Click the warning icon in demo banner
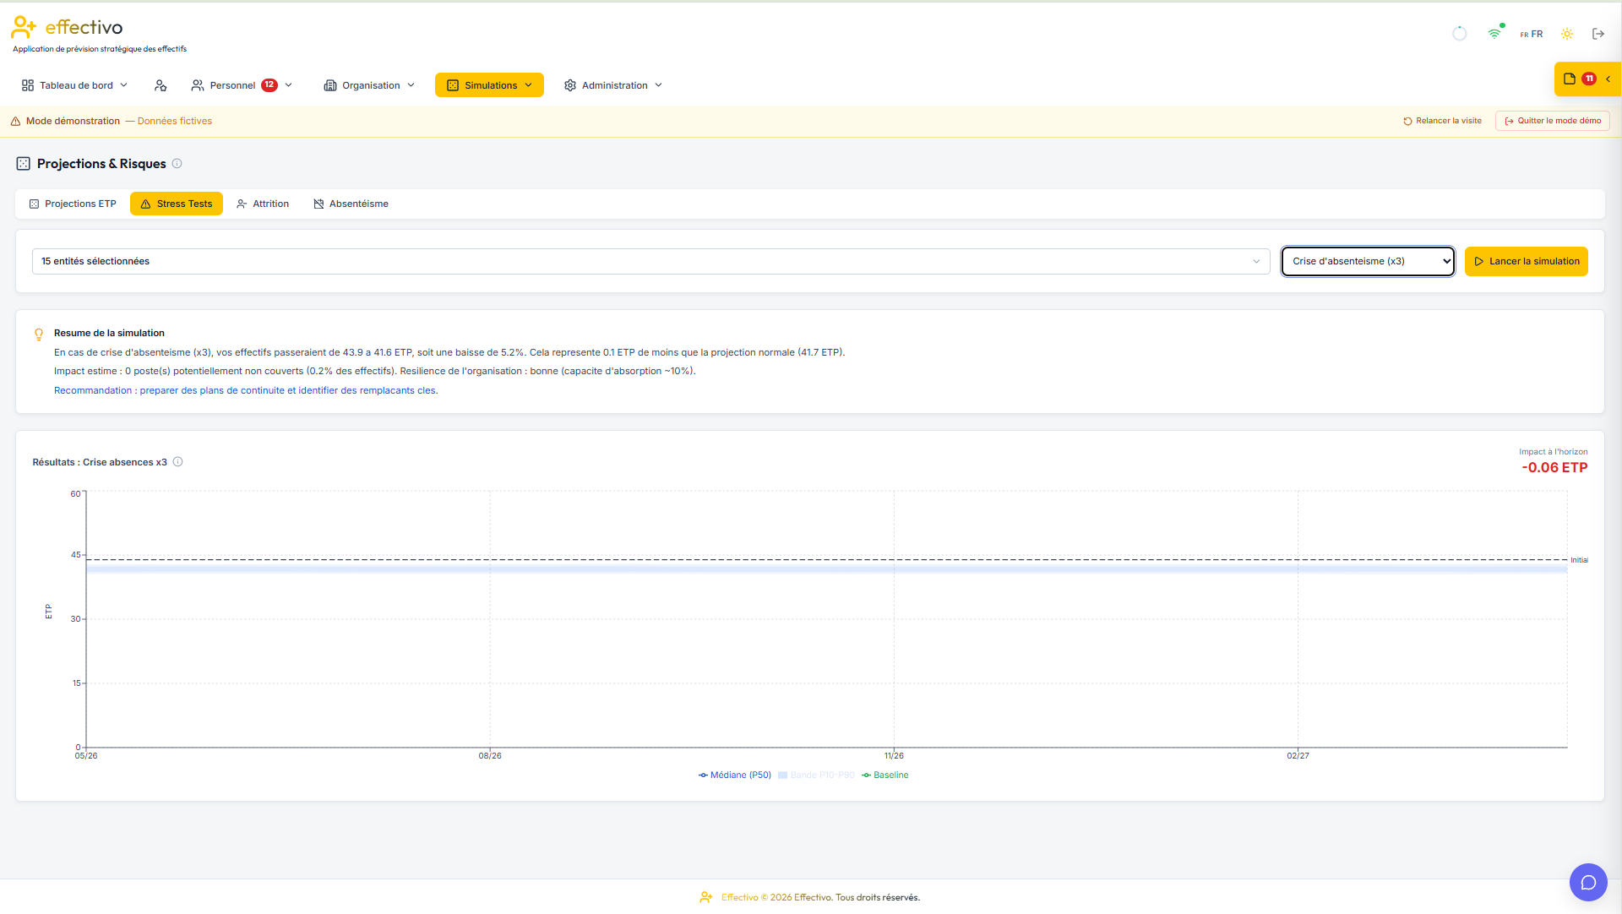This screenshot has width=1622, height=914. [15, 122]
